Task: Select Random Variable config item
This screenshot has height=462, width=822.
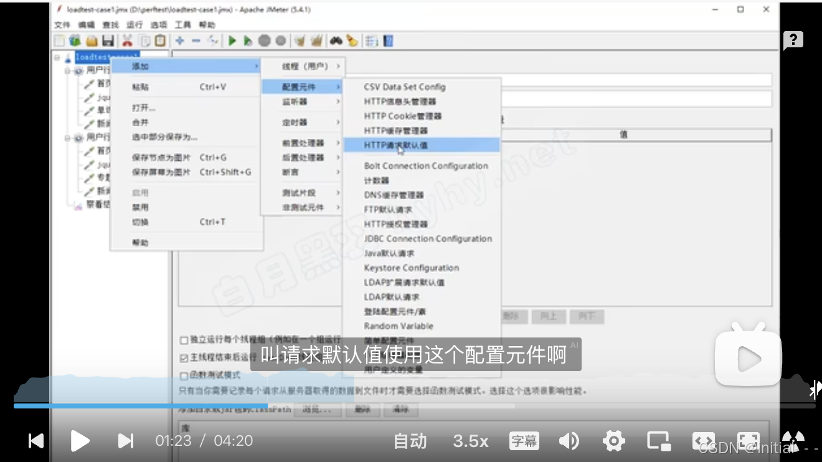Action: 422,326
